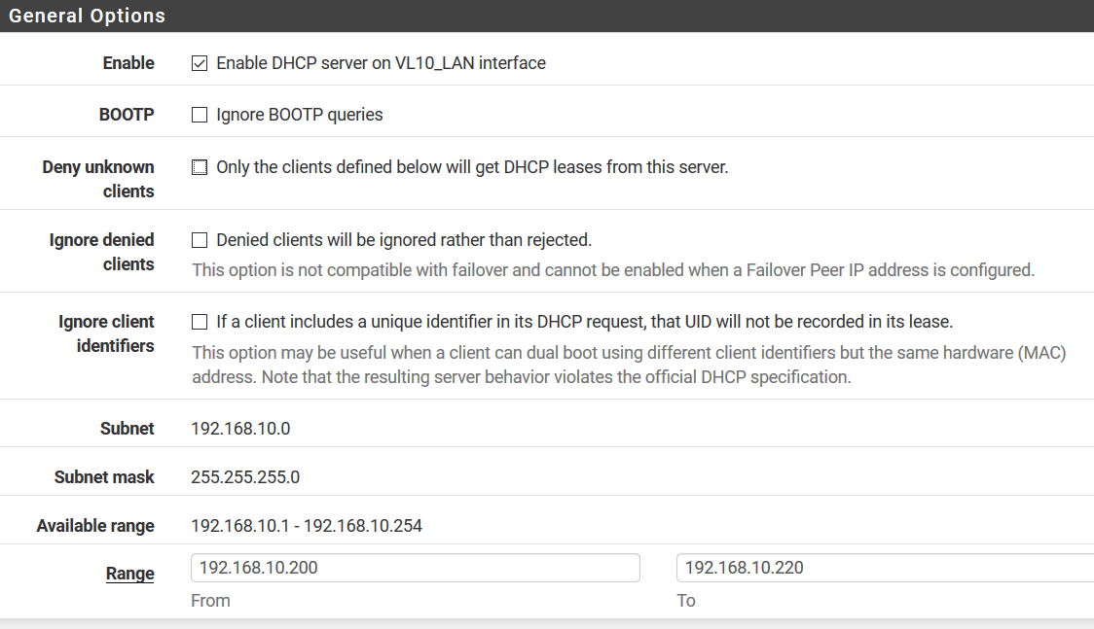Click the General Options panel header
The width and height of the screenshot is (1094, 629).
tap(88, 17)
